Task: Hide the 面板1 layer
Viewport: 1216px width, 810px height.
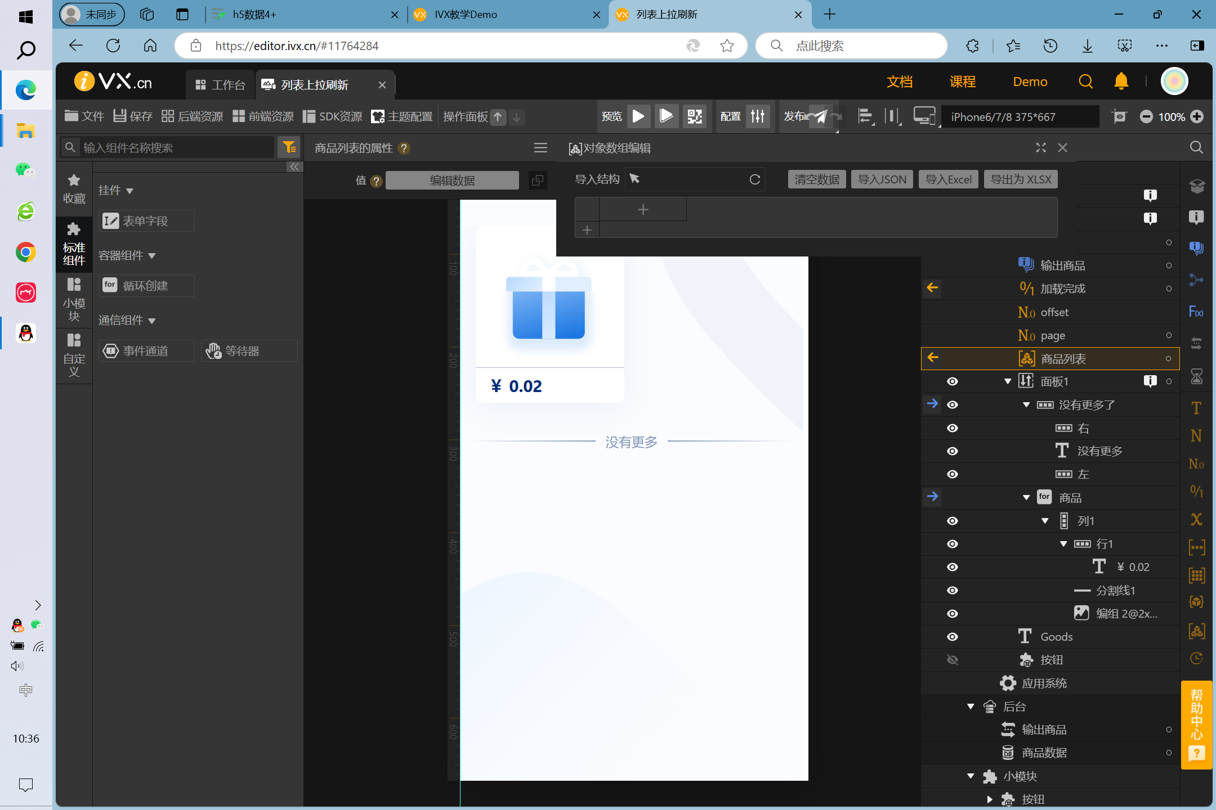Action: coord(952,381)
